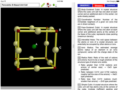
Task: Select the pale yellow edge atom labeled C
Action: [x=55, y=50]
